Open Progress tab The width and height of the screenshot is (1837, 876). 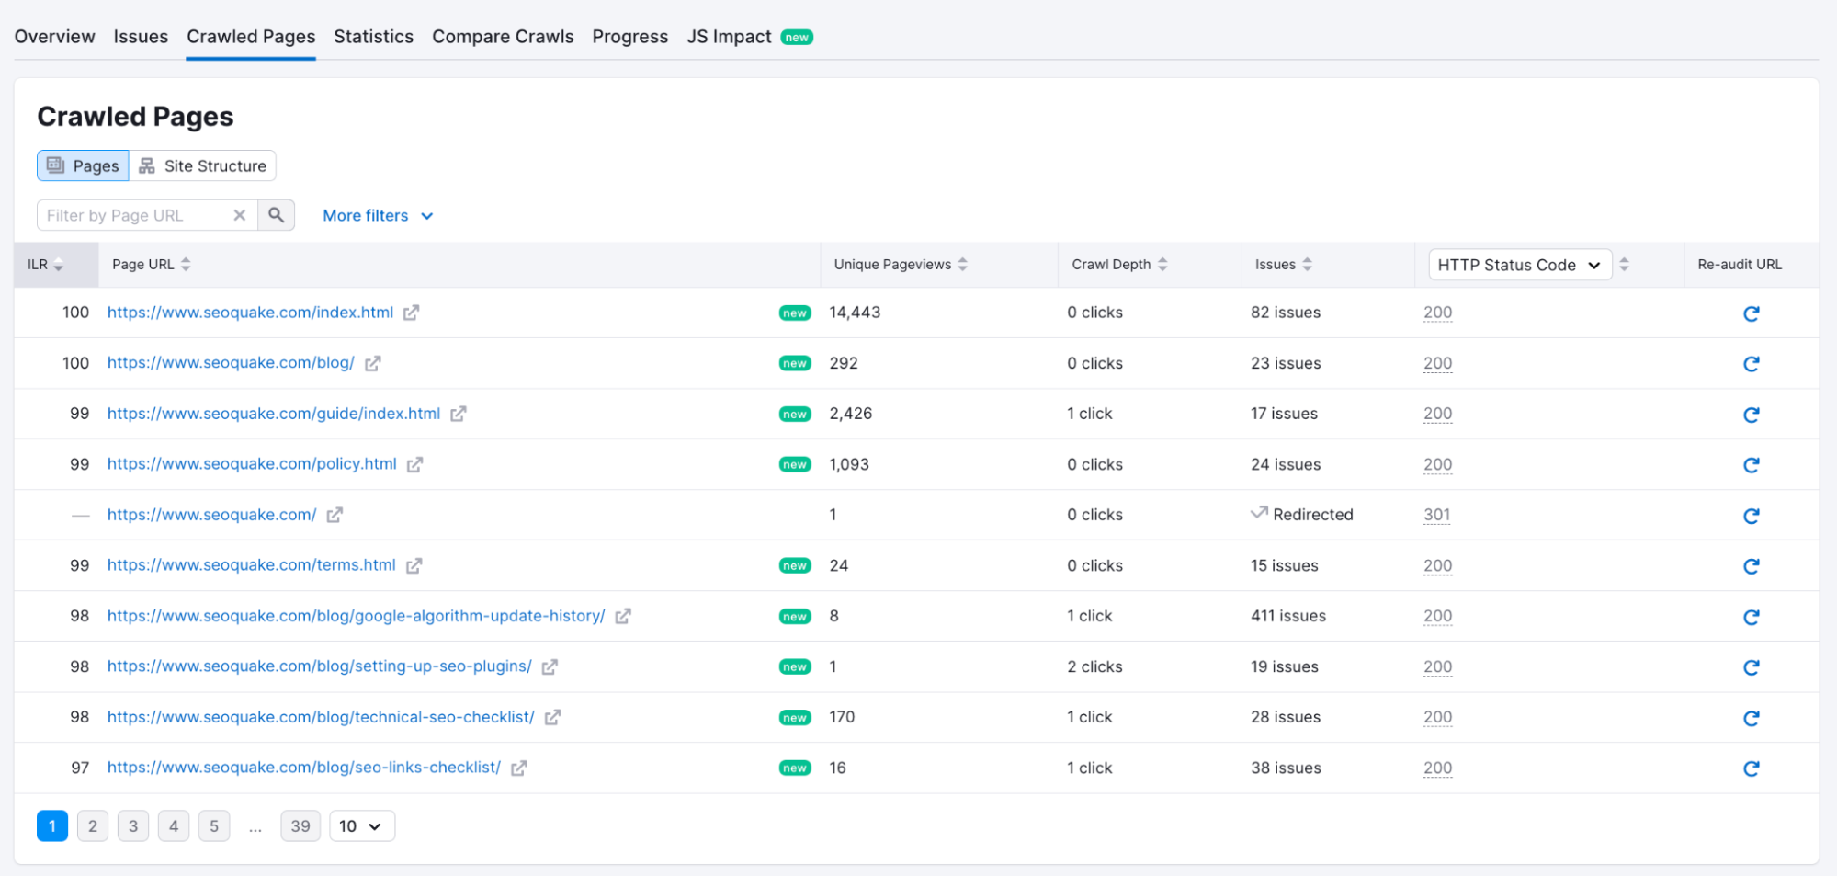tap(629, 37)
